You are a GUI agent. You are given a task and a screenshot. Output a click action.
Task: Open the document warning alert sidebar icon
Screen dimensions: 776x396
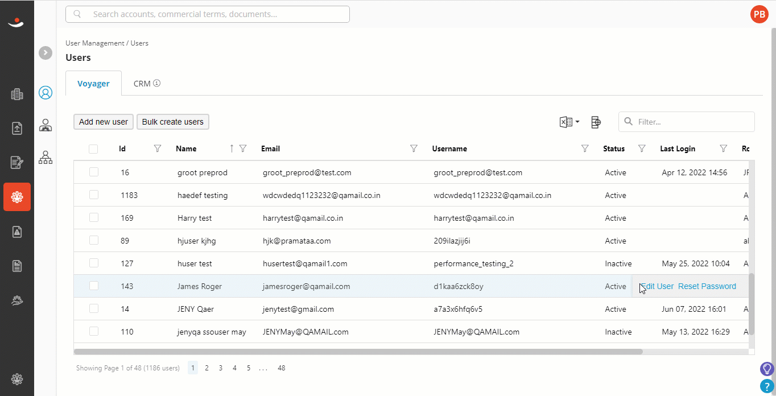click(x=17, y=232)
